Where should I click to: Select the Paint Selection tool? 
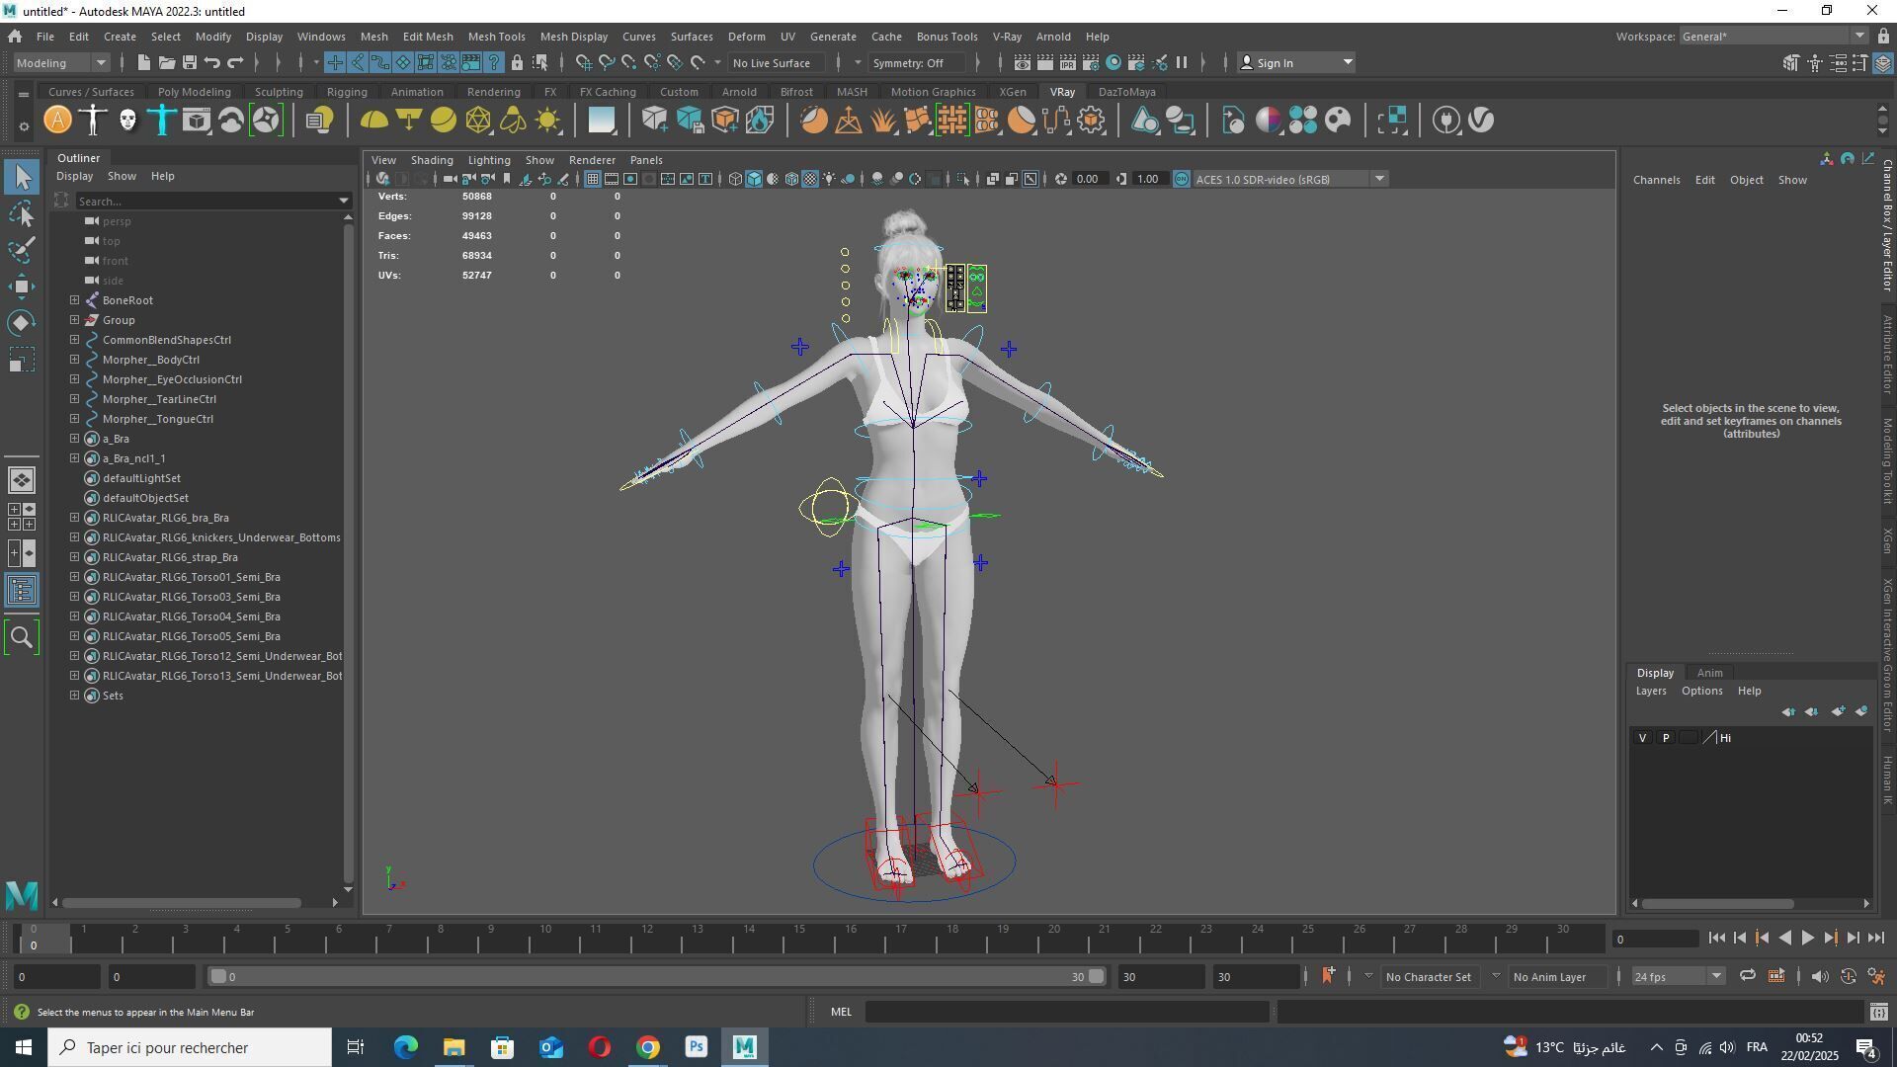pos(22,250)
